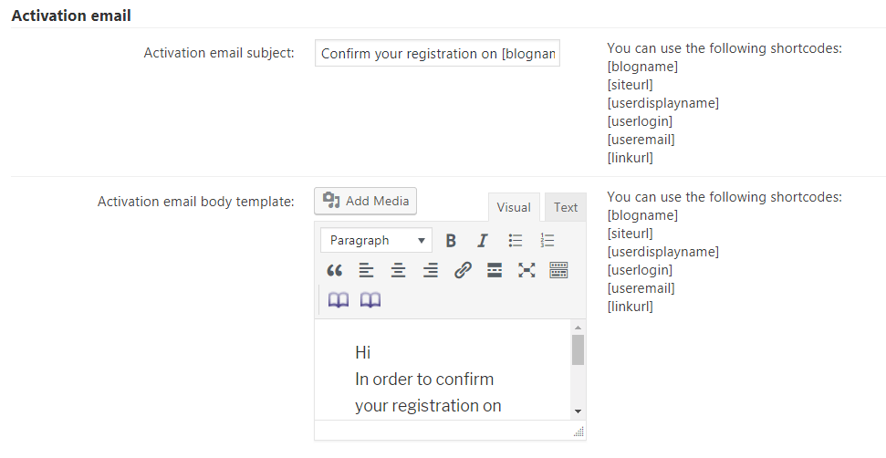
Task: Align text right
Action: pyautogui.click(x=430, y=270)
